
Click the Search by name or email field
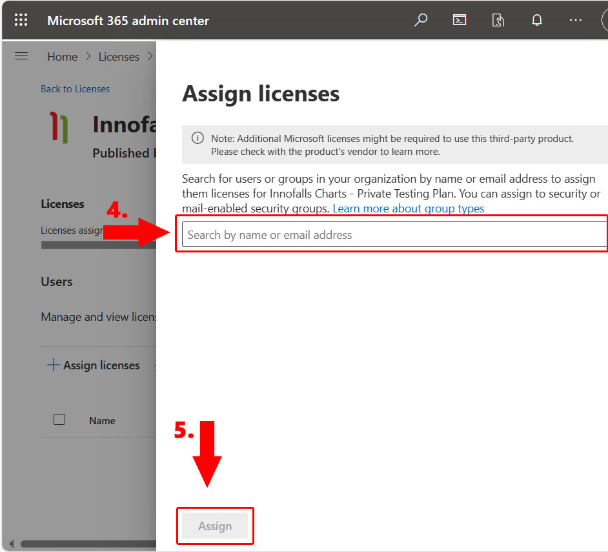[394, 235]
